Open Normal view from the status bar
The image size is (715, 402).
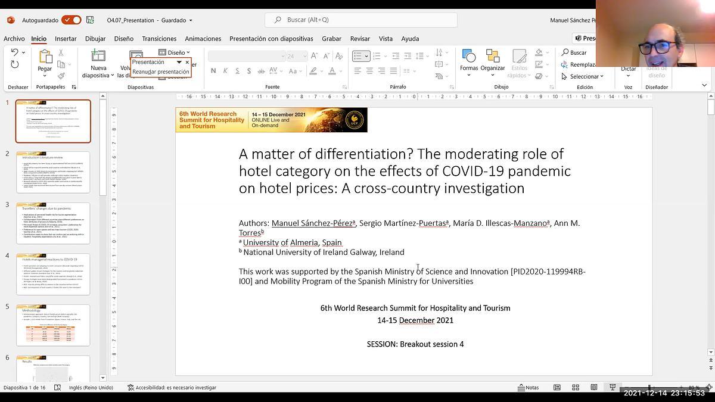tap(557, 387)
